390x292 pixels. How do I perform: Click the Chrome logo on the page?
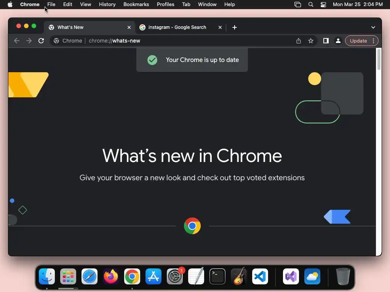coord(192,226)
